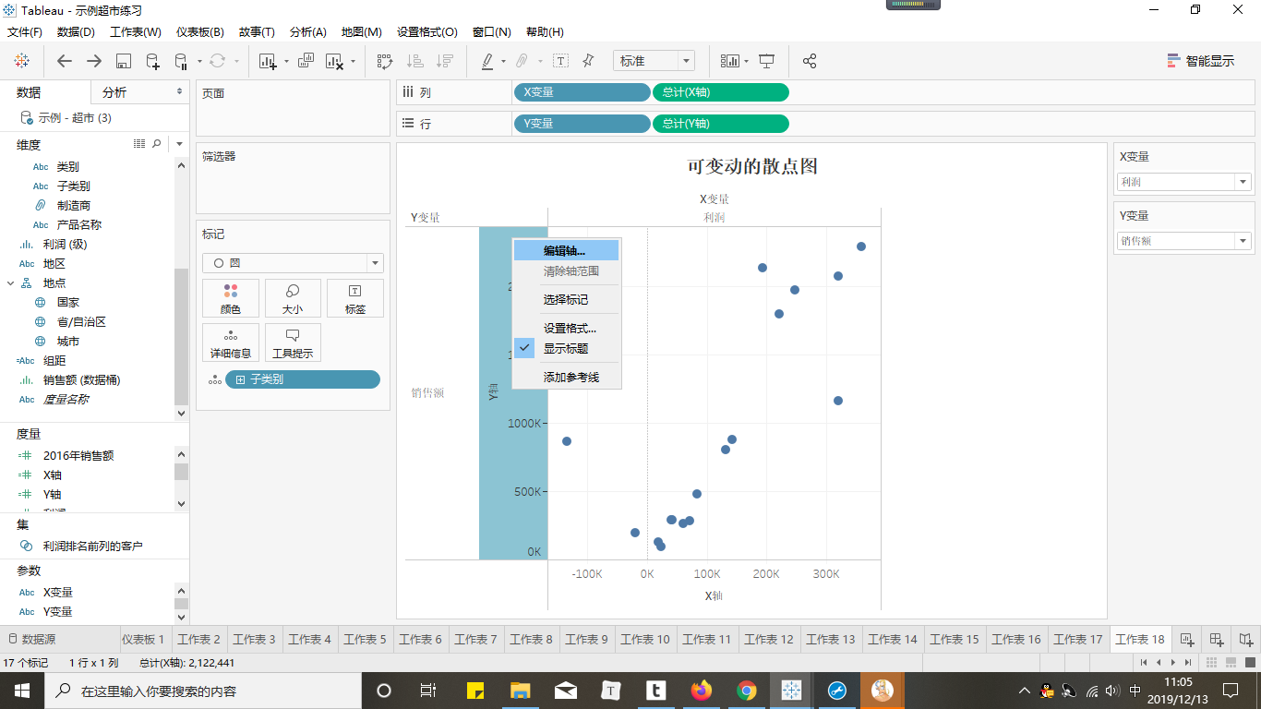Open Firefox from the taskbar
The height and width of the screenshot is (709, 1261).
tap(702, 691)
